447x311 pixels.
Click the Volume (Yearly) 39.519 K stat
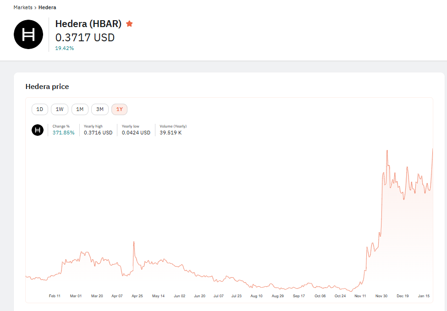(171, 133)
